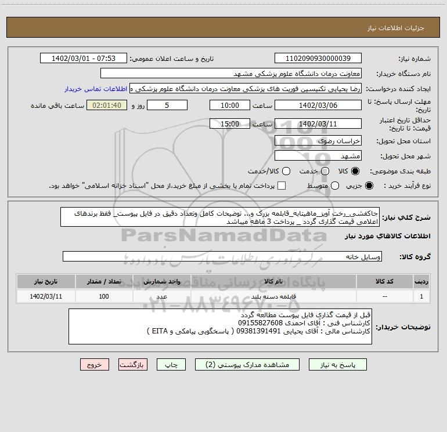Click the city field مشهد
This screenshot has width=447, height=432.
[x=318, y=155]
